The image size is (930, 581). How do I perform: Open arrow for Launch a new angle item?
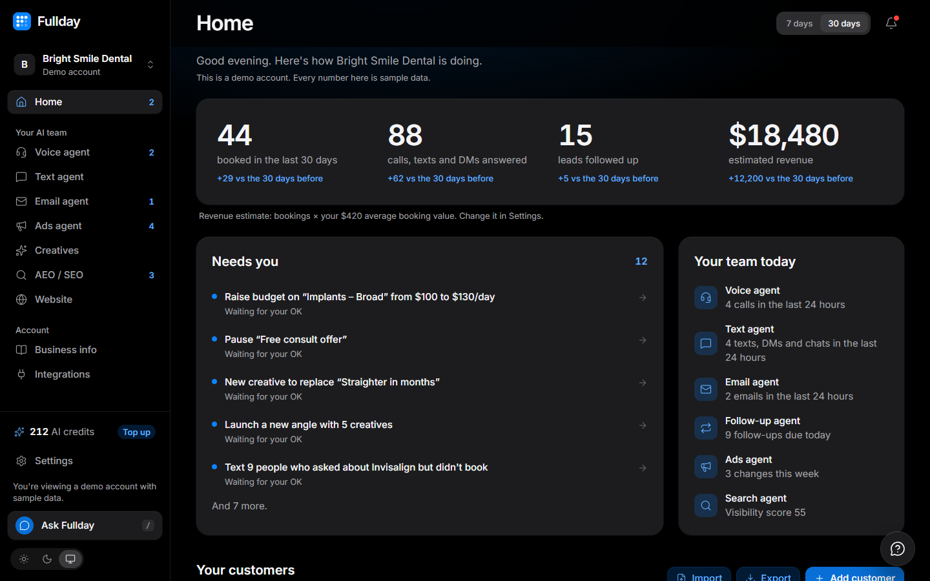click(643, 425)
